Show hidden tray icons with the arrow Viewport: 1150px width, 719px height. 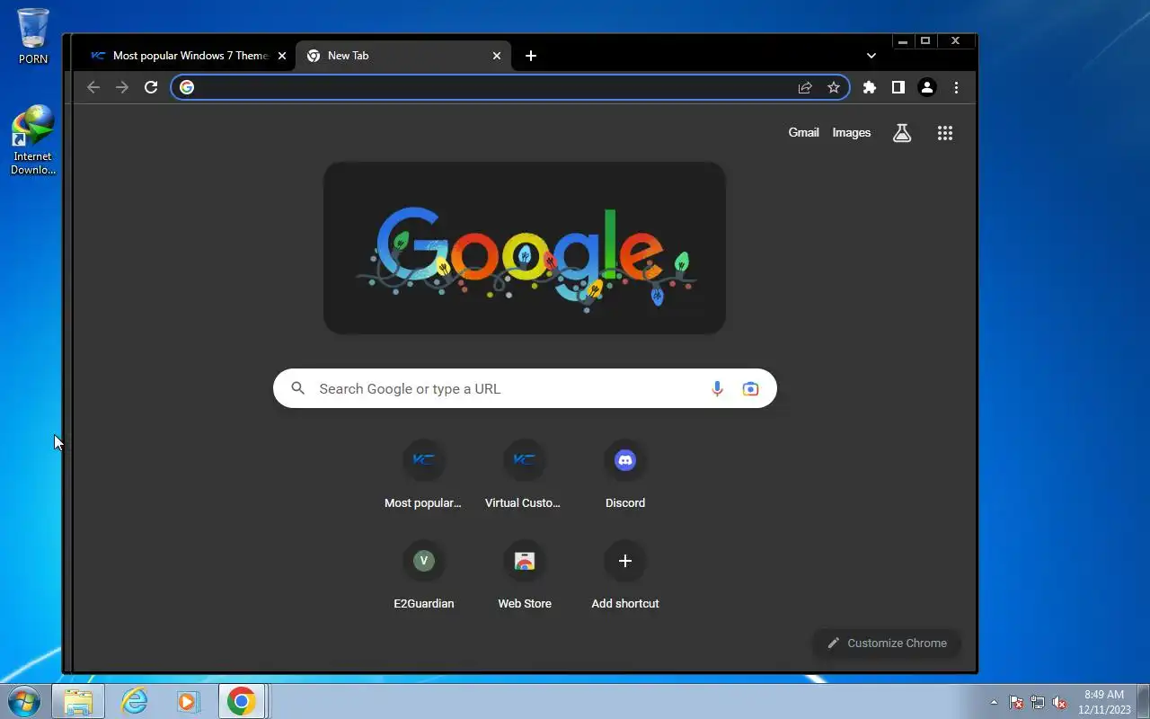pos(994,703)
